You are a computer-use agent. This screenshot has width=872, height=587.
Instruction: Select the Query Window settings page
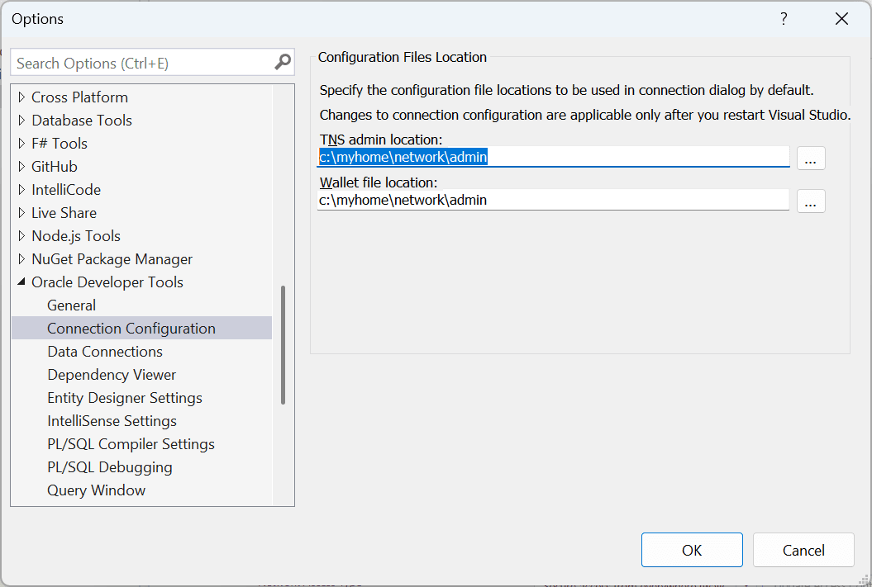coord(96,490)
